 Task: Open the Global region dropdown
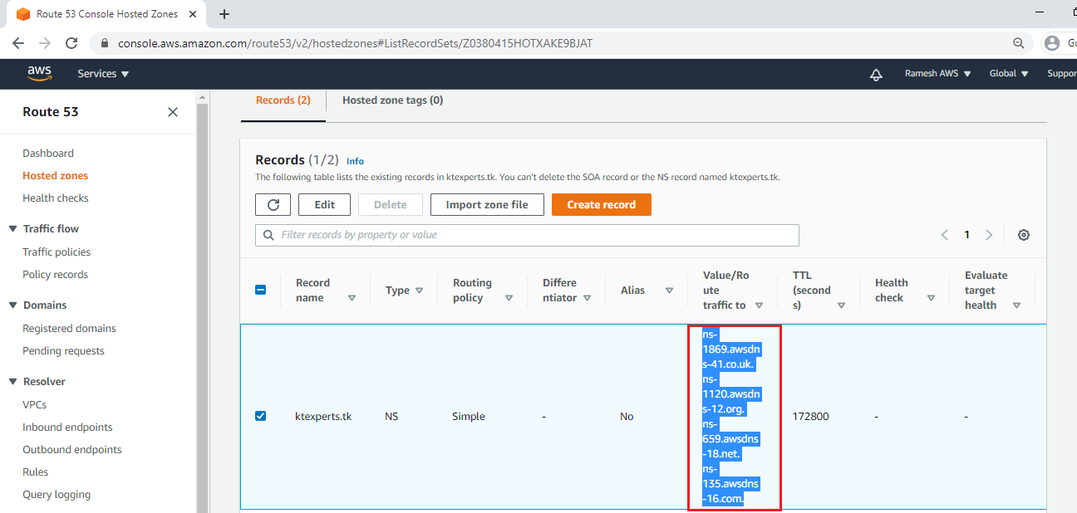(x=1009, y=74)
